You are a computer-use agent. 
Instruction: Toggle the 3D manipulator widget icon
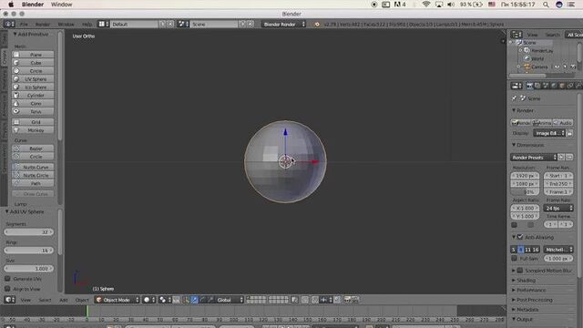point(186,300)
